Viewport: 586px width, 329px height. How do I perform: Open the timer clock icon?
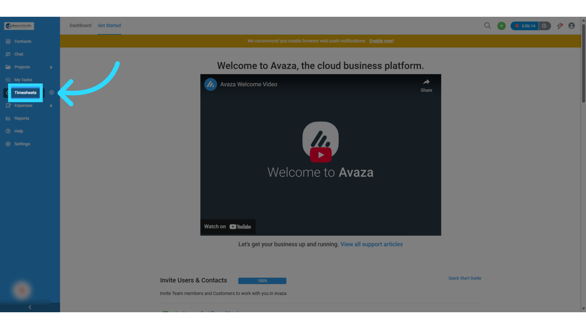pos(544,26)
